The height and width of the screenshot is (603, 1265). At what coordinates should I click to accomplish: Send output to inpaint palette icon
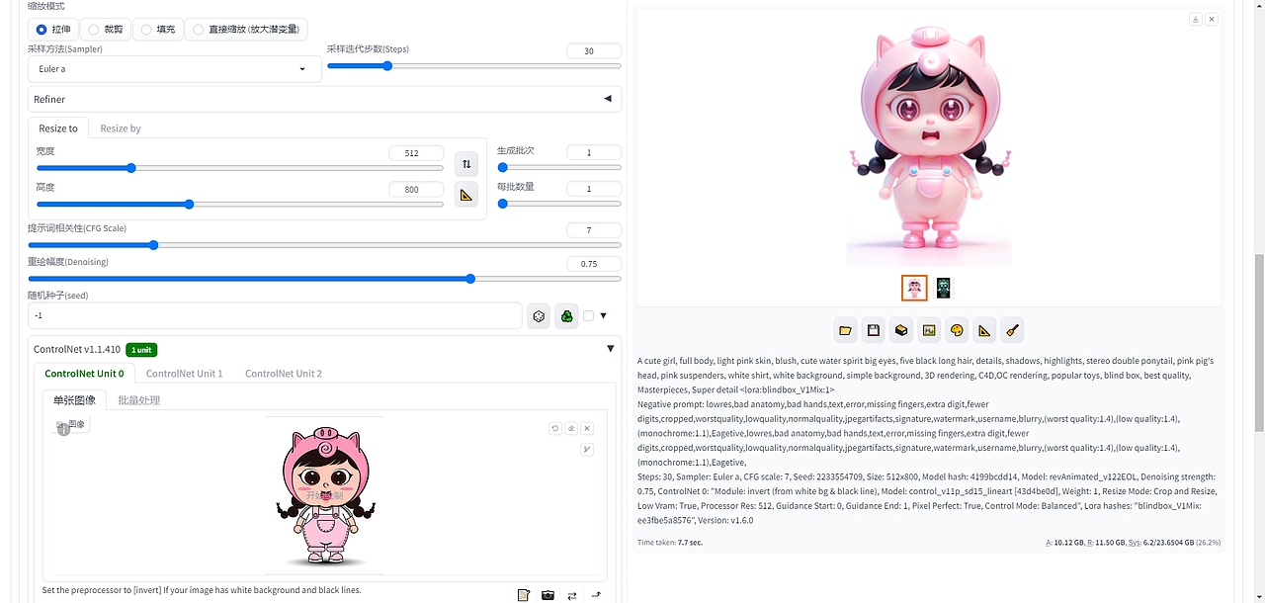(x=956, y=330)
